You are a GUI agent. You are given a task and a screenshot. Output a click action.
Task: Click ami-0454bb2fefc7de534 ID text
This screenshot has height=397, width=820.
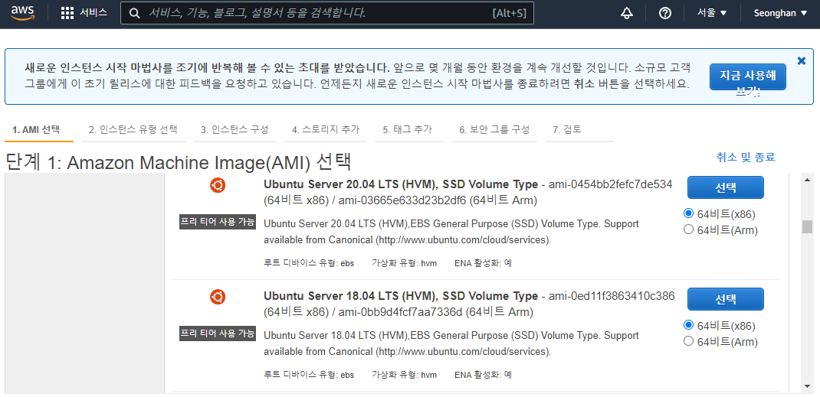point(610,184)
